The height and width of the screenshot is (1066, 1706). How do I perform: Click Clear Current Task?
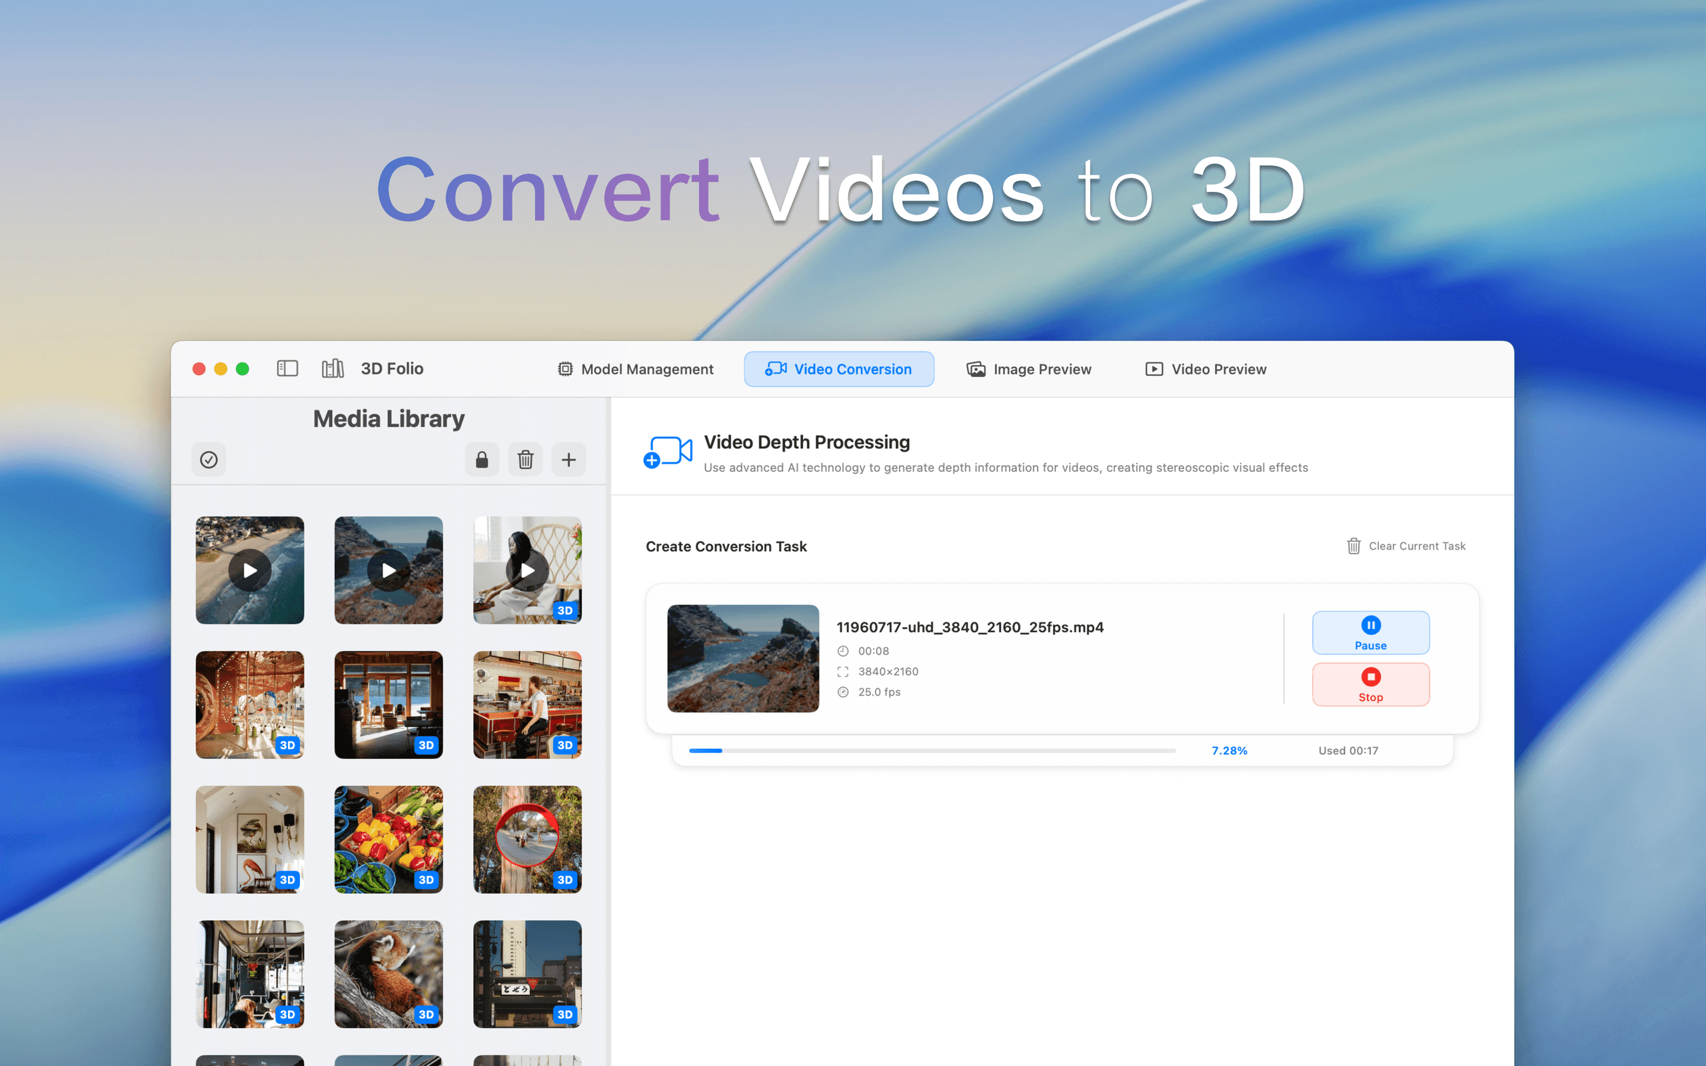coord(1405,546)
